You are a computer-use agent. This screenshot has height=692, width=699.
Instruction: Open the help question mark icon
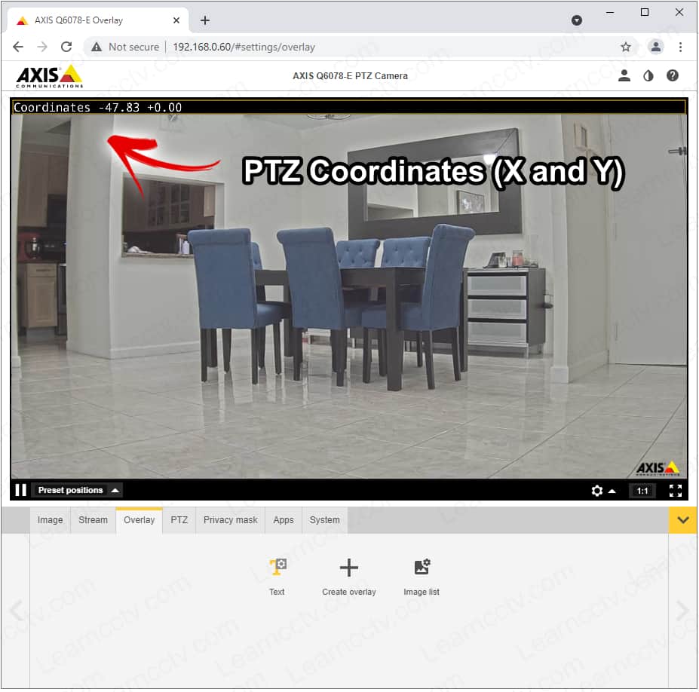click(x=673, y=75)
